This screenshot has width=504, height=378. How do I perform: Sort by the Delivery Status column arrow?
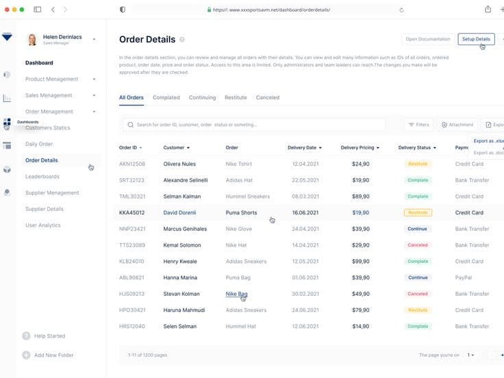(435, 148)
